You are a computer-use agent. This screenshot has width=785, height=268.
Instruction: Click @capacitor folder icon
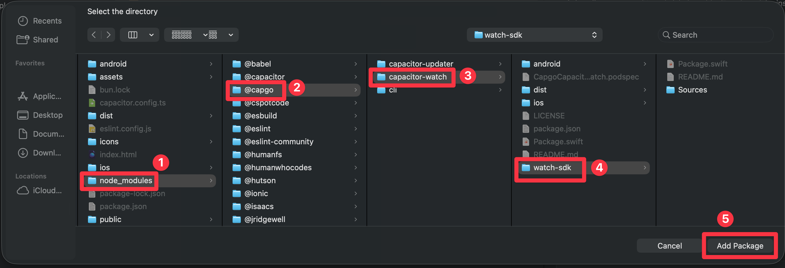click(x=237, y=77)
